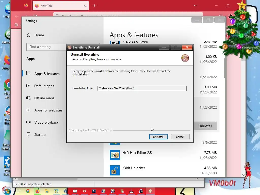Screen dimensions: 260x195
Task: Select HxD Hex Editor 2.5 app entry
Action: (163, 155)
